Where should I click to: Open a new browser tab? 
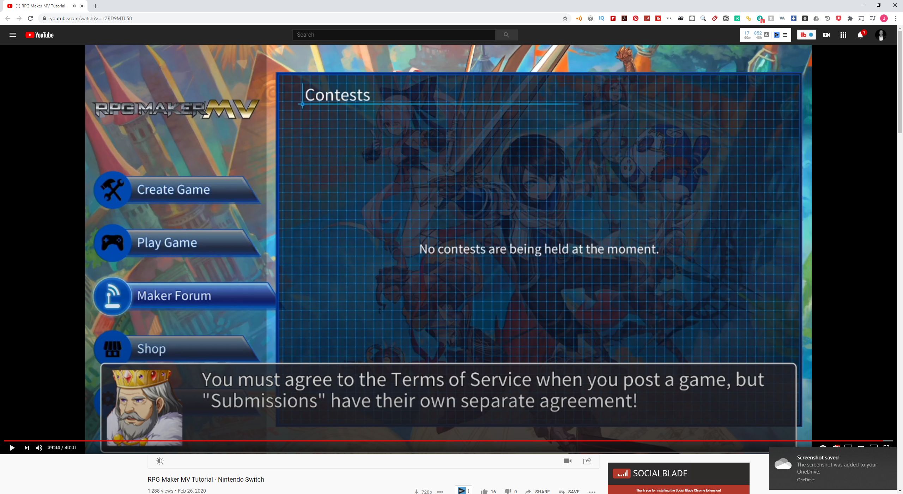[x=95, y=6]
